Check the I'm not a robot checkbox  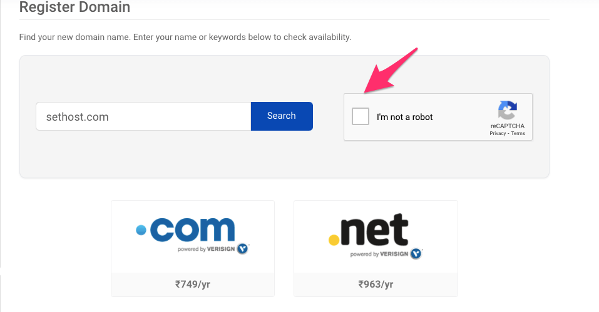(361, 116)
